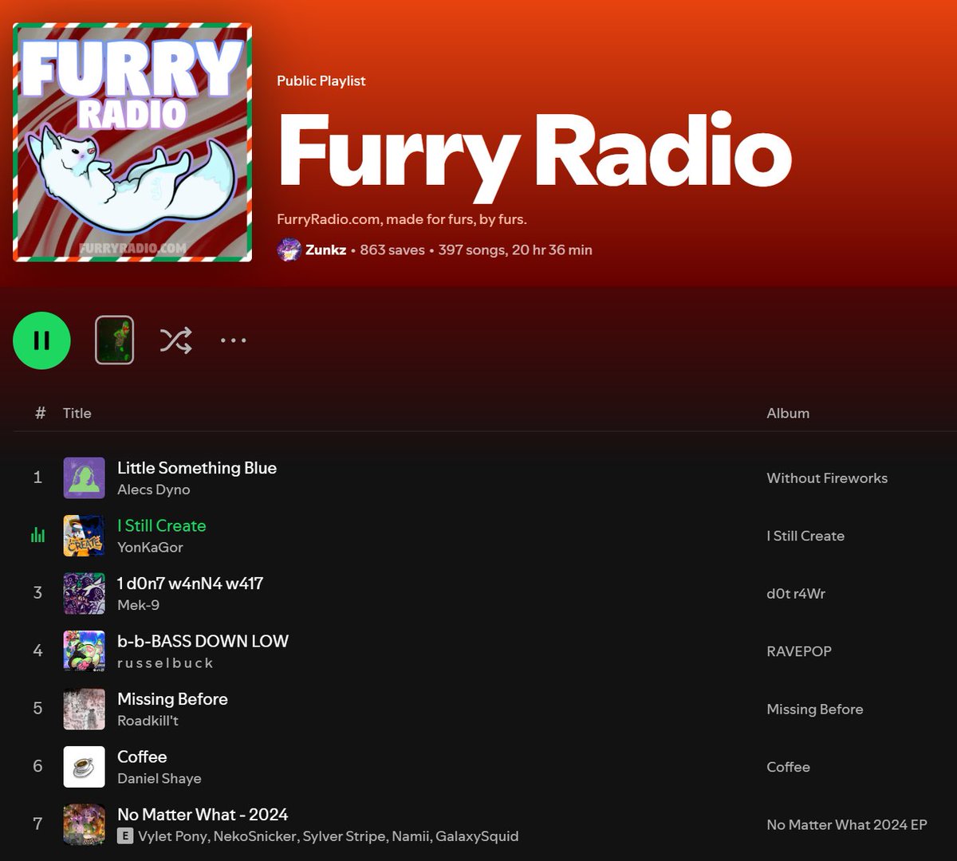Open the I Still Create album link
The image size is (957, 861).
tap(805, 536)
